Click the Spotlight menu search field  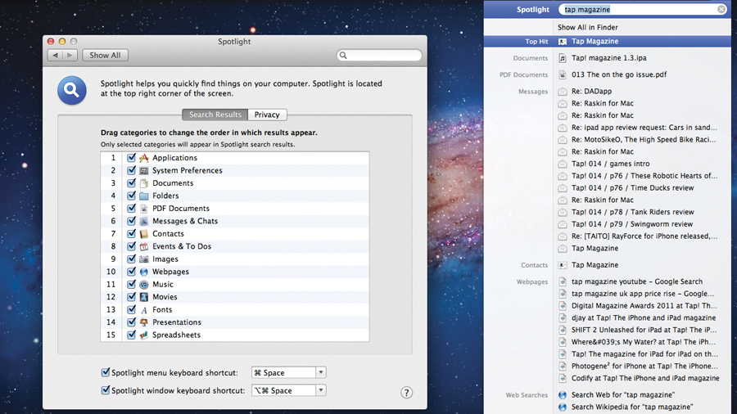click(x=643, y=9)
